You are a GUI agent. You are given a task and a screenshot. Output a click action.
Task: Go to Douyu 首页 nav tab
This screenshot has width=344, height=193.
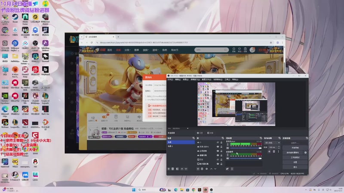pos(110,50)
